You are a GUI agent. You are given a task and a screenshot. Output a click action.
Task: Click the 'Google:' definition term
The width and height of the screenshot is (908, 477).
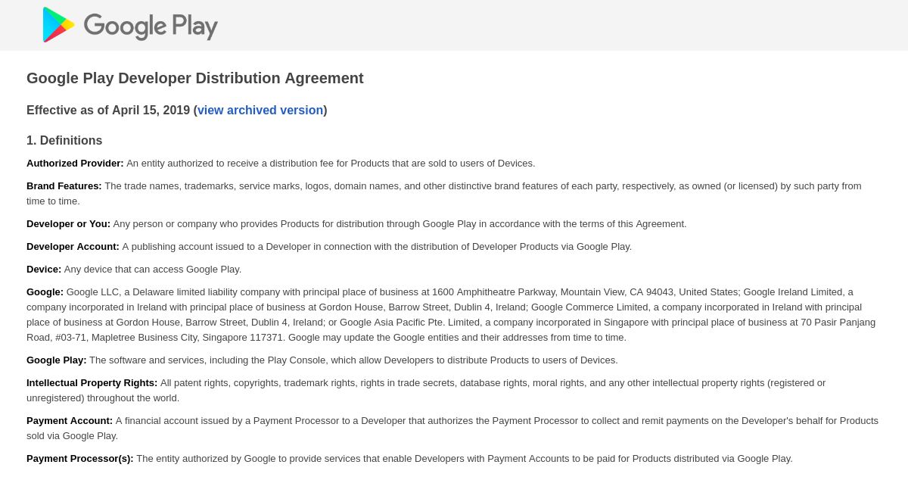[x=45, y=292]
